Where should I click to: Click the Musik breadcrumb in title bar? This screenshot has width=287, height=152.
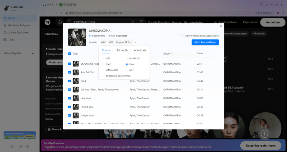(x=48, y=5)
